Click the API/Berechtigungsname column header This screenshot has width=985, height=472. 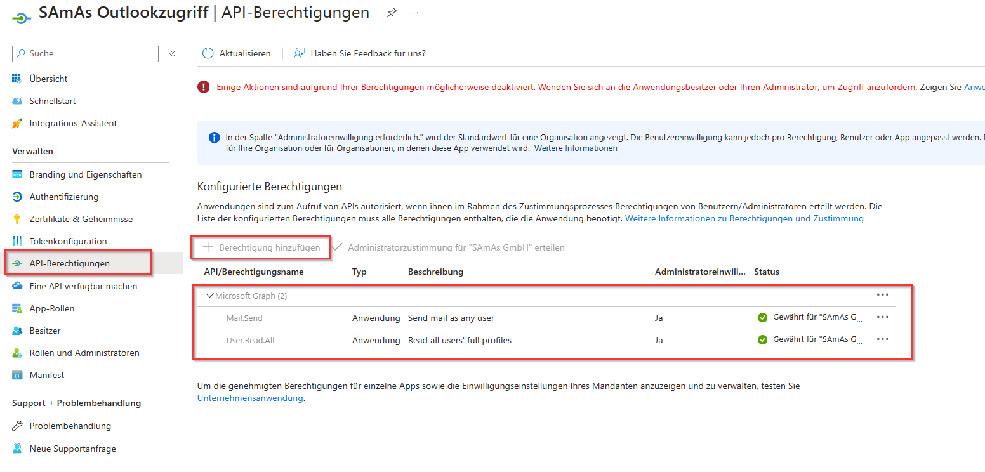[254, 272]
